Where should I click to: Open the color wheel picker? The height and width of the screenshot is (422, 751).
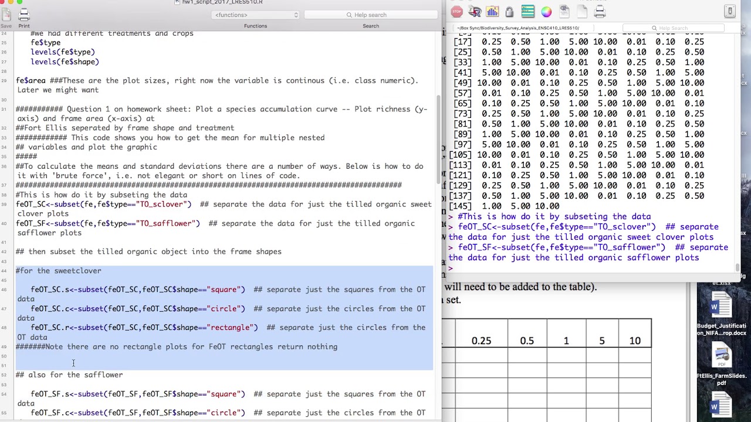coord(546,12)
